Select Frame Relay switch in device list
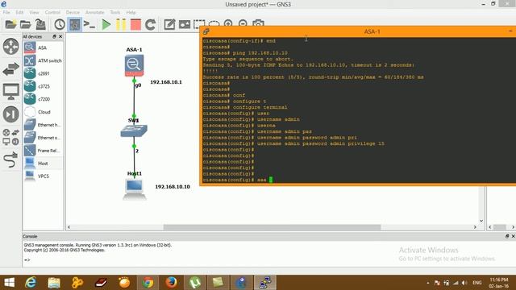Image resolution: width=516 pixels, height=290 pixels. (43, 151)
